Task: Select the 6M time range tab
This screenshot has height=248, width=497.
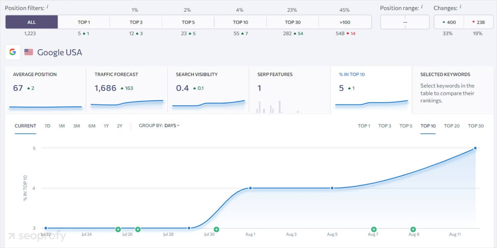Action: tap(92, 125)
